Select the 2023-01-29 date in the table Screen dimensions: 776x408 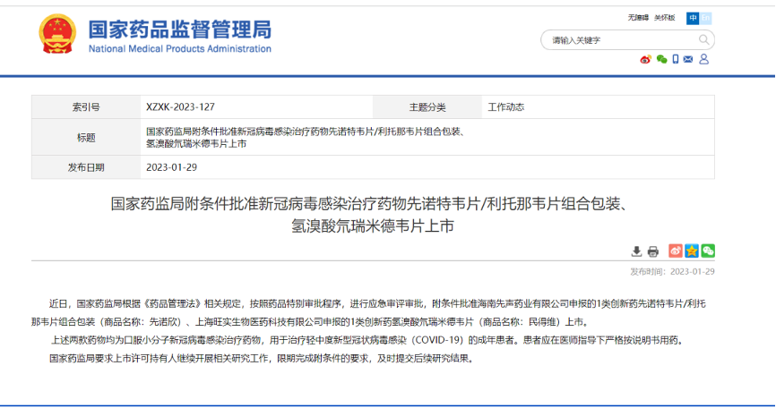(x=171, y=167)
